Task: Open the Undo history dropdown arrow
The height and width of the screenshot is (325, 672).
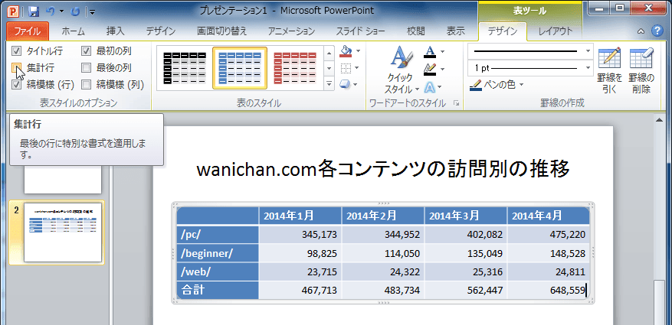Action: pos(62,11)
